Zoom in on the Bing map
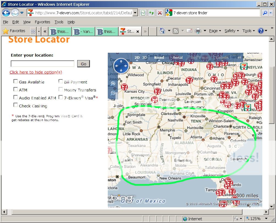 [x=113, y=83]
